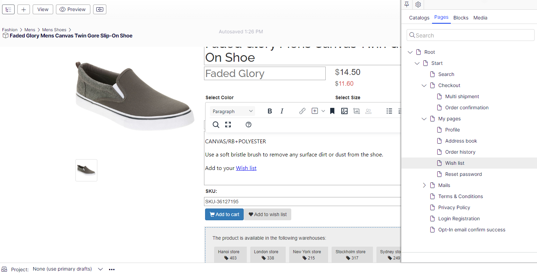The image size is (537, 273).
Task: Toggle the compare view icon
Action: pyautogui.click(x=100, y=9)
